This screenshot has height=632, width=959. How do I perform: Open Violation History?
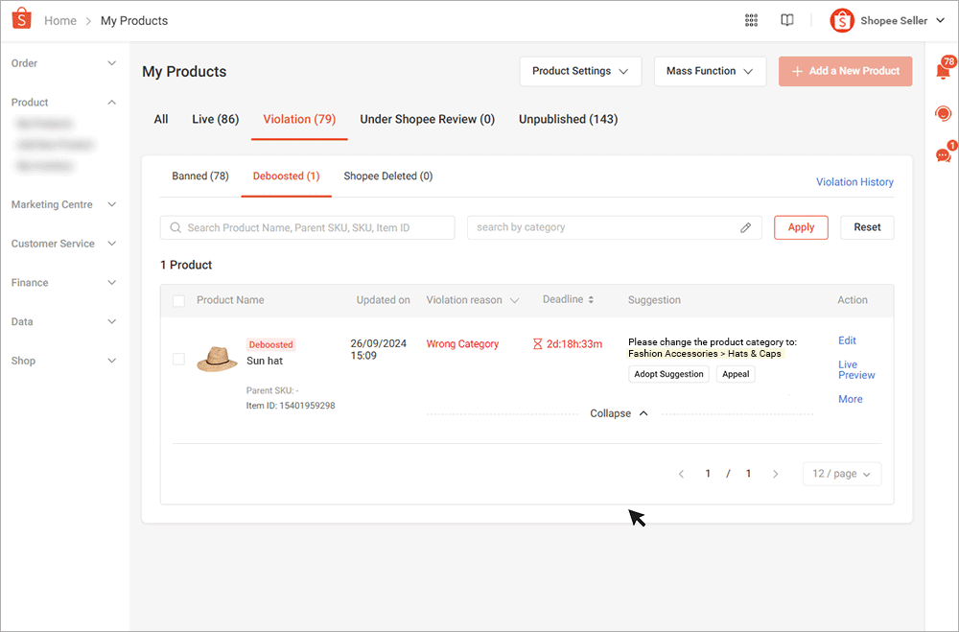click(x=854, y=181)
